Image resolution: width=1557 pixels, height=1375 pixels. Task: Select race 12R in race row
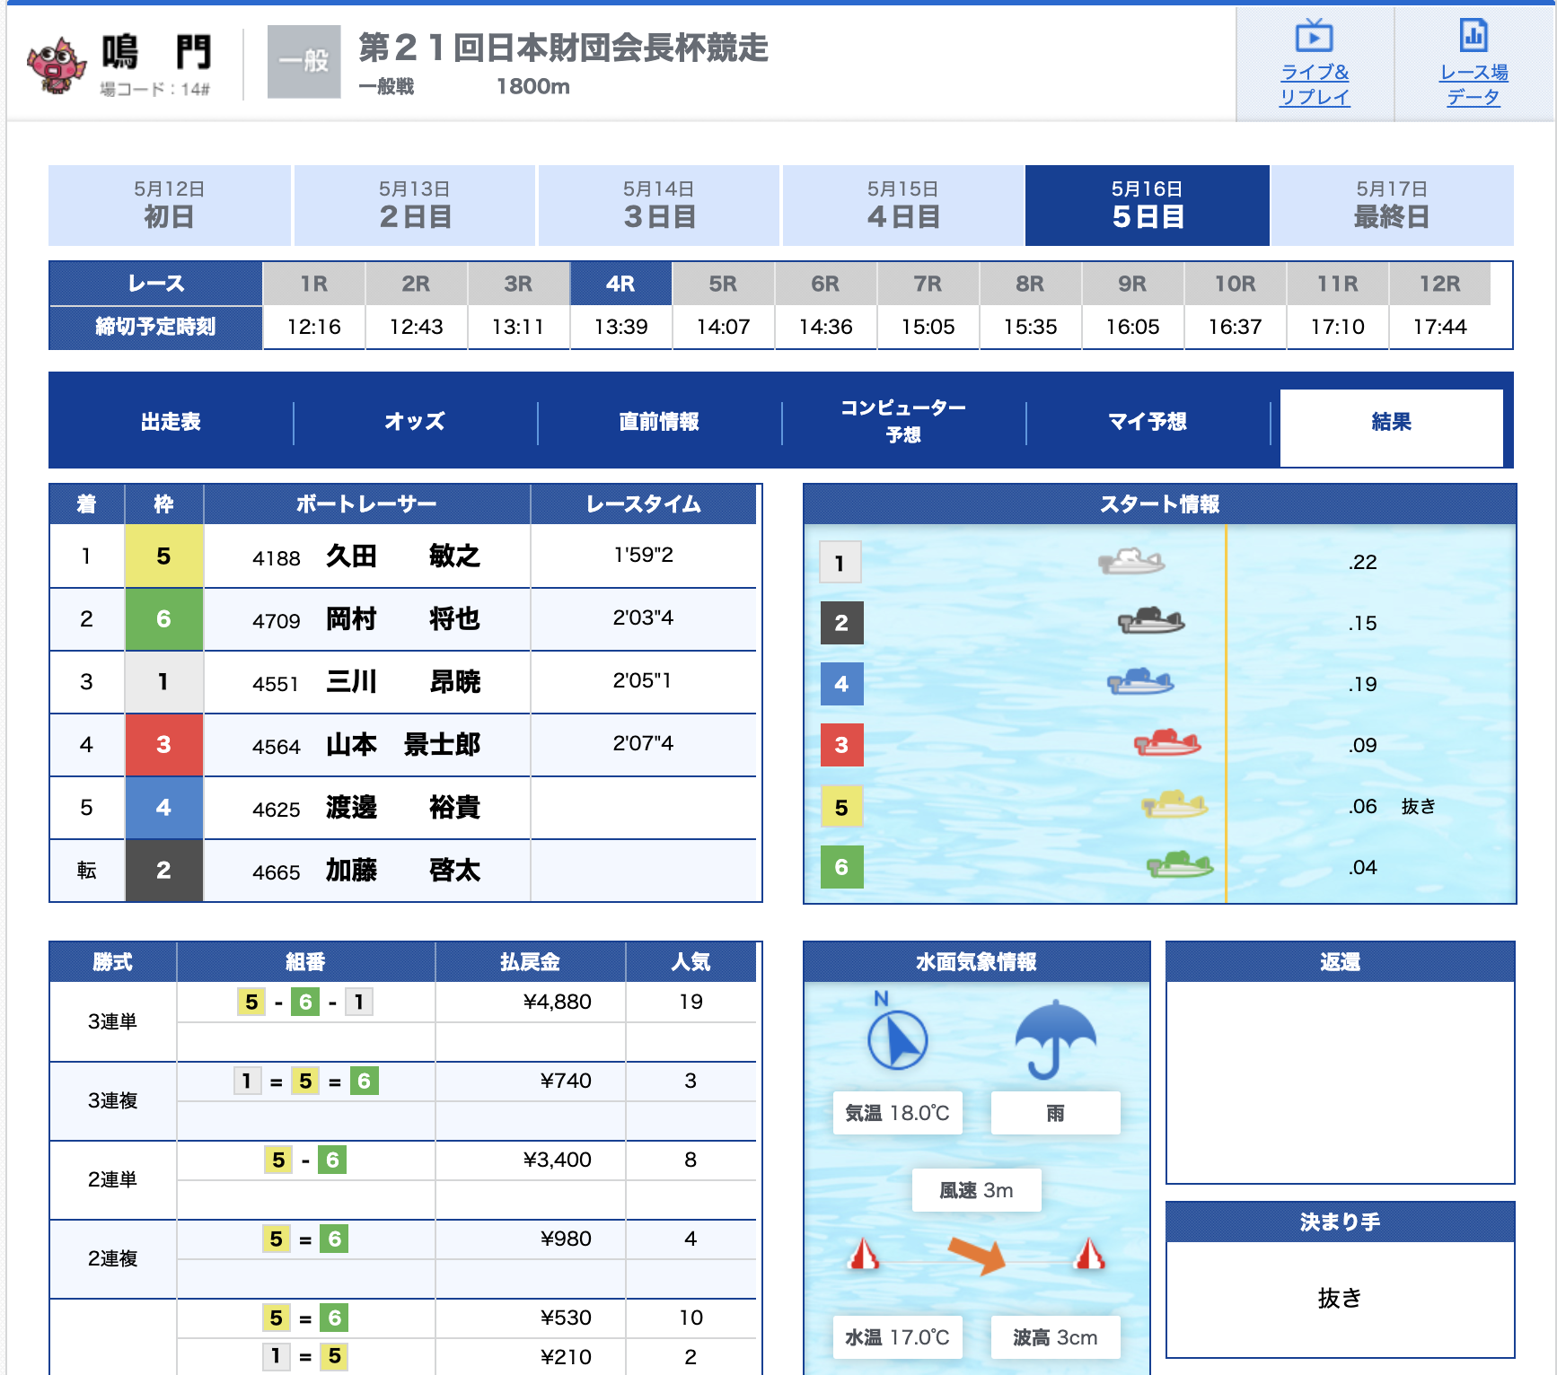(x=1439, y=285)
